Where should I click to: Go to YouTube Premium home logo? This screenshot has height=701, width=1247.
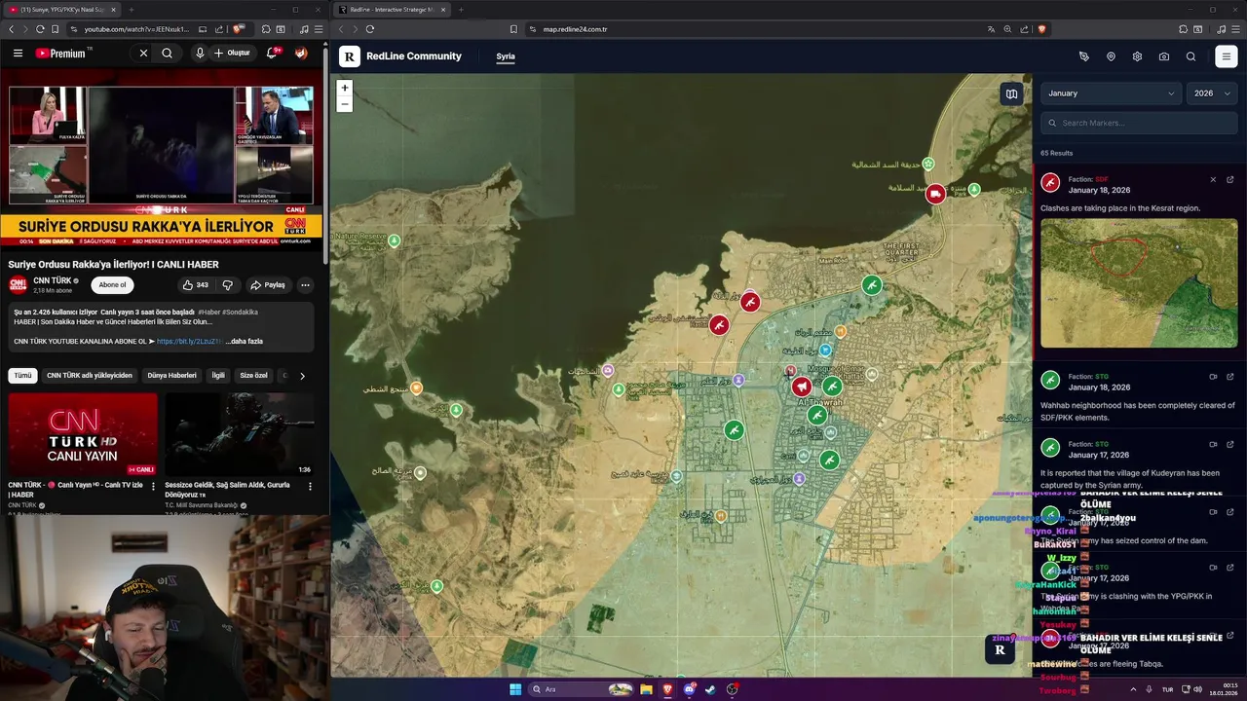click(60, 54)
